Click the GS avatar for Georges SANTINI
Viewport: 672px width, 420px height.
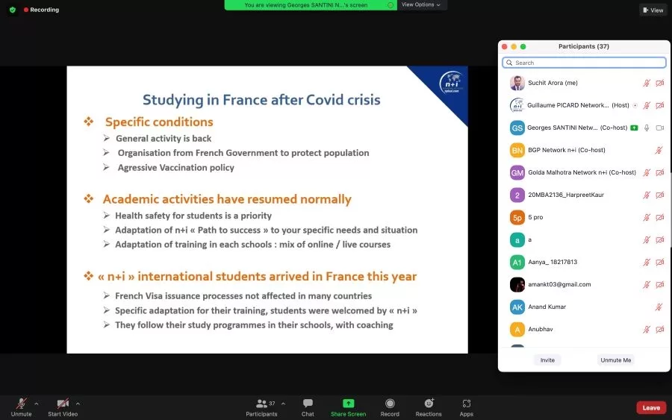click(x=517, y=128)
